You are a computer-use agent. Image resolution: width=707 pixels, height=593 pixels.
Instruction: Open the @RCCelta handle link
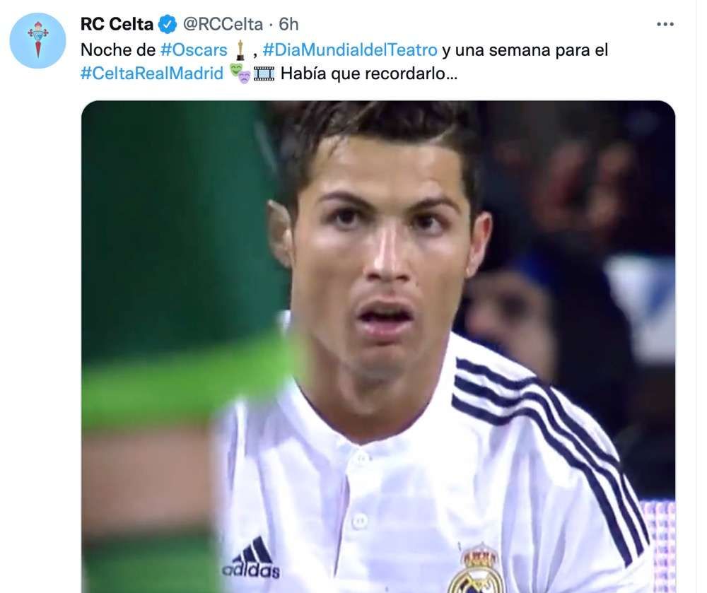point(223,24)
